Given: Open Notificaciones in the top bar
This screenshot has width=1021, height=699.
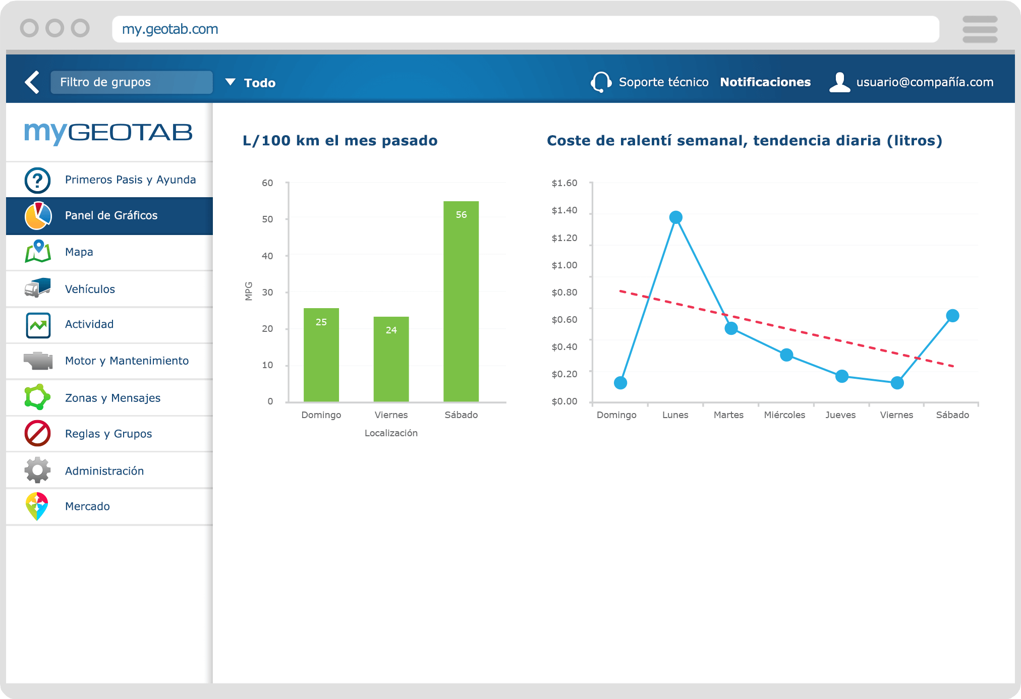Looking at the screenshot, I should click(x=766, y=82).
